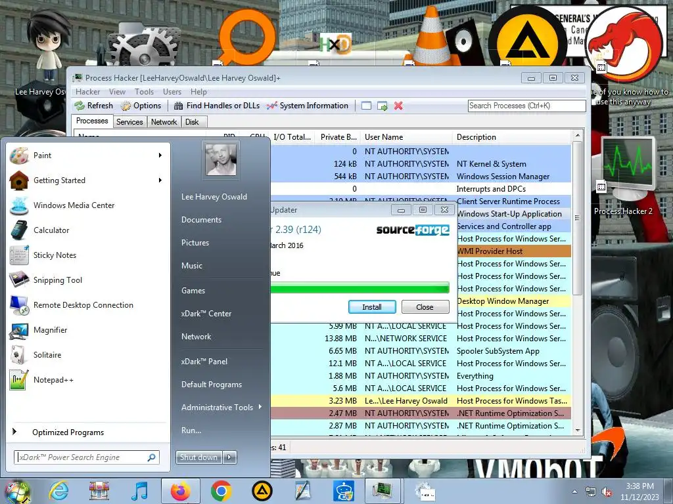Open Default Programs

(212, 385)
